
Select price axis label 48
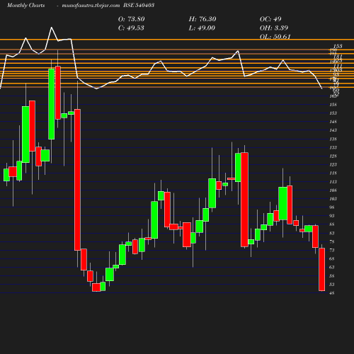332,293
